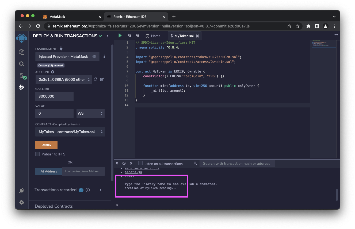
Task: Open Plugin manager plug icon
Action: (22, 191)
